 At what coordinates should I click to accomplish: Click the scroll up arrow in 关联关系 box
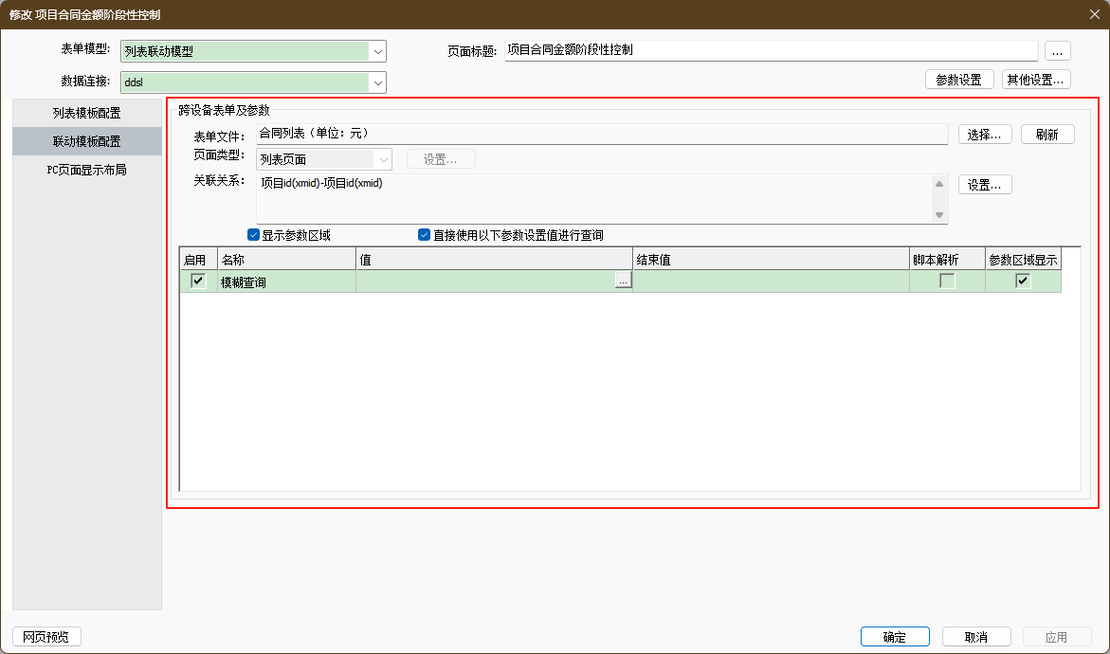point(939,184)
